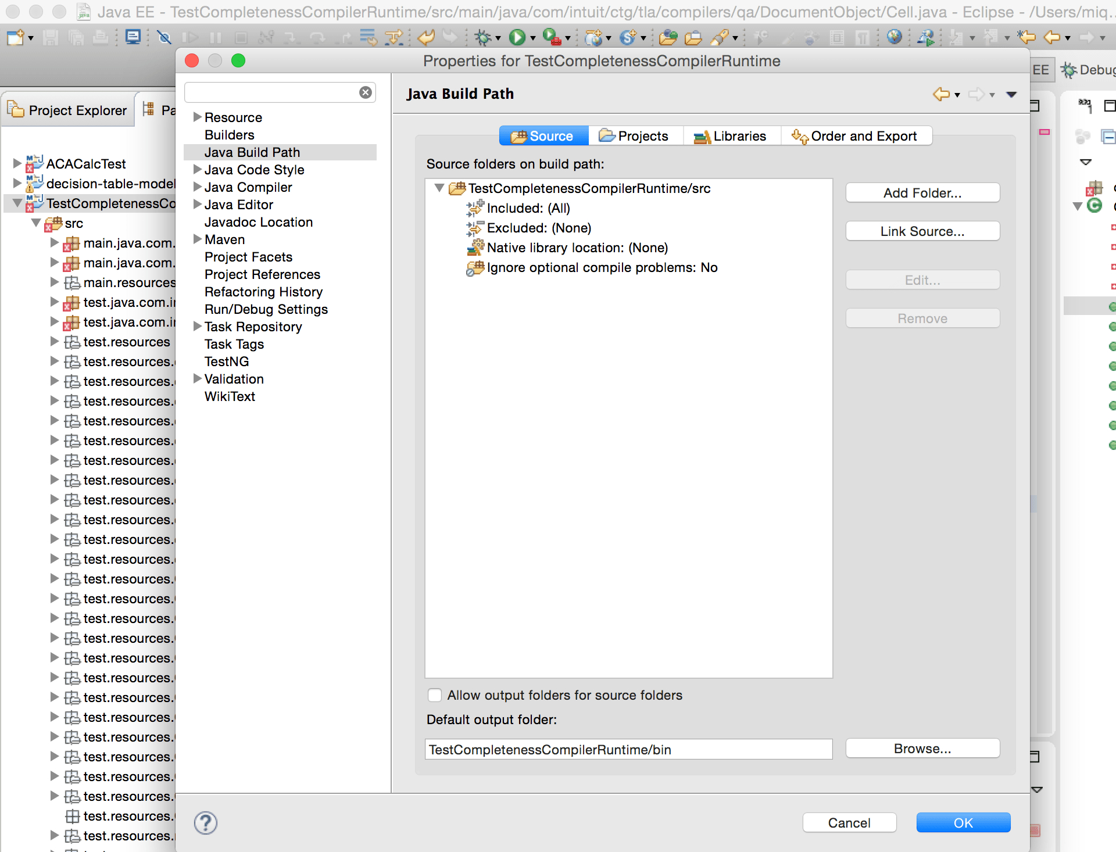Click the Java Build Path back arrow
This screenshot has width=1116, height=852.
click(x=942, y=94)
